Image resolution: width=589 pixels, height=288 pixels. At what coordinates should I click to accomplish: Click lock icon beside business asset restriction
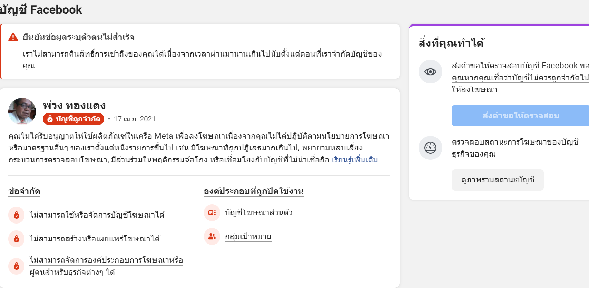coord(17,266)
